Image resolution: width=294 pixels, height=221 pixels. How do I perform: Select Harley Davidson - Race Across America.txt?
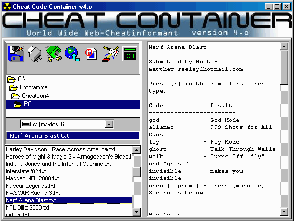(x=69, y=149)
